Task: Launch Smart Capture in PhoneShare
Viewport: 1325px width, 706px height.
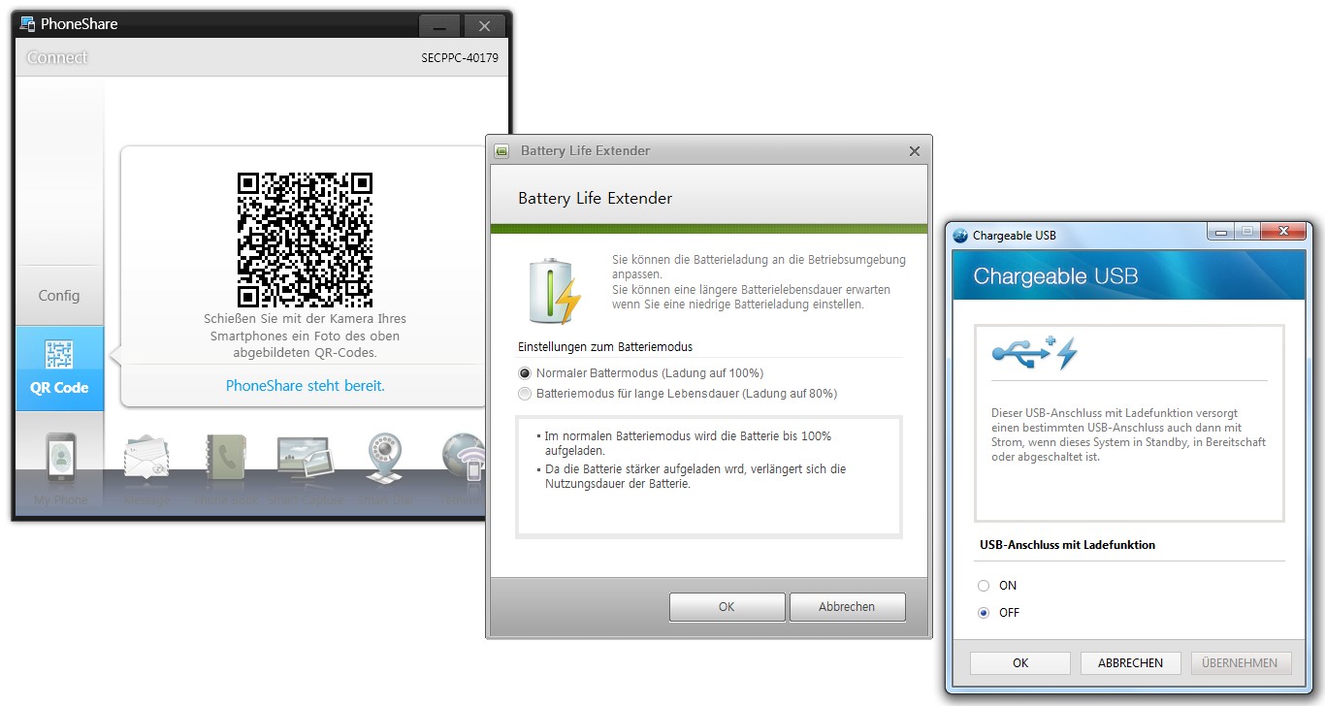Action: (x=306, y=459)
